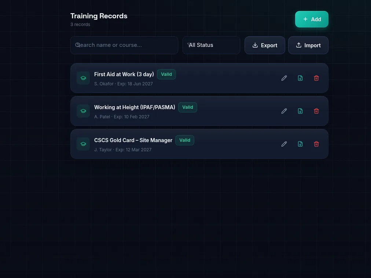
Task: Edit the Working at Height record
Action: (284, 111)
